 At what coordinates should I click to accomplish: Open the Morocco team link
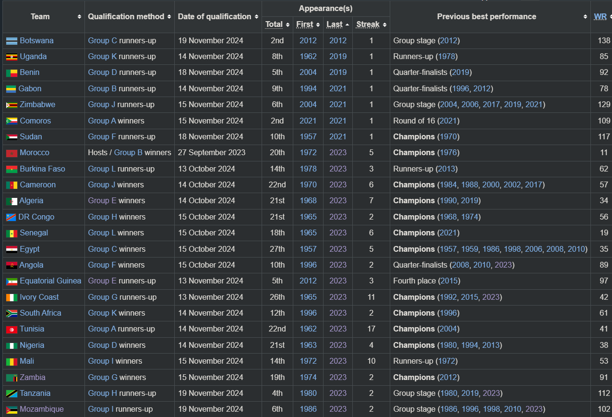[35, 152]
